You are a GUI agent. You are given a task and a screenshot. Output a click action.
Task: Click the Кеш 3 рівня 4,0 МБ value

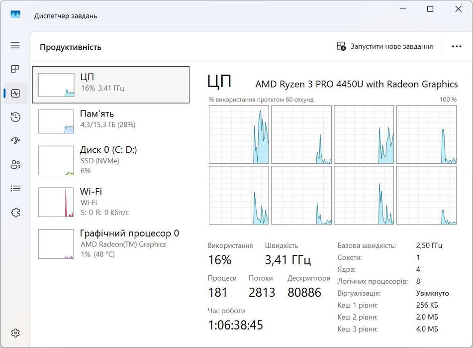[x=427, y=329]
